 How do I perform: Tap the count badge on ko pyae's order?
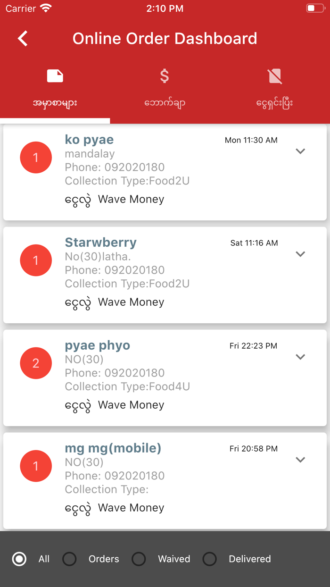(x=36, y=157)
